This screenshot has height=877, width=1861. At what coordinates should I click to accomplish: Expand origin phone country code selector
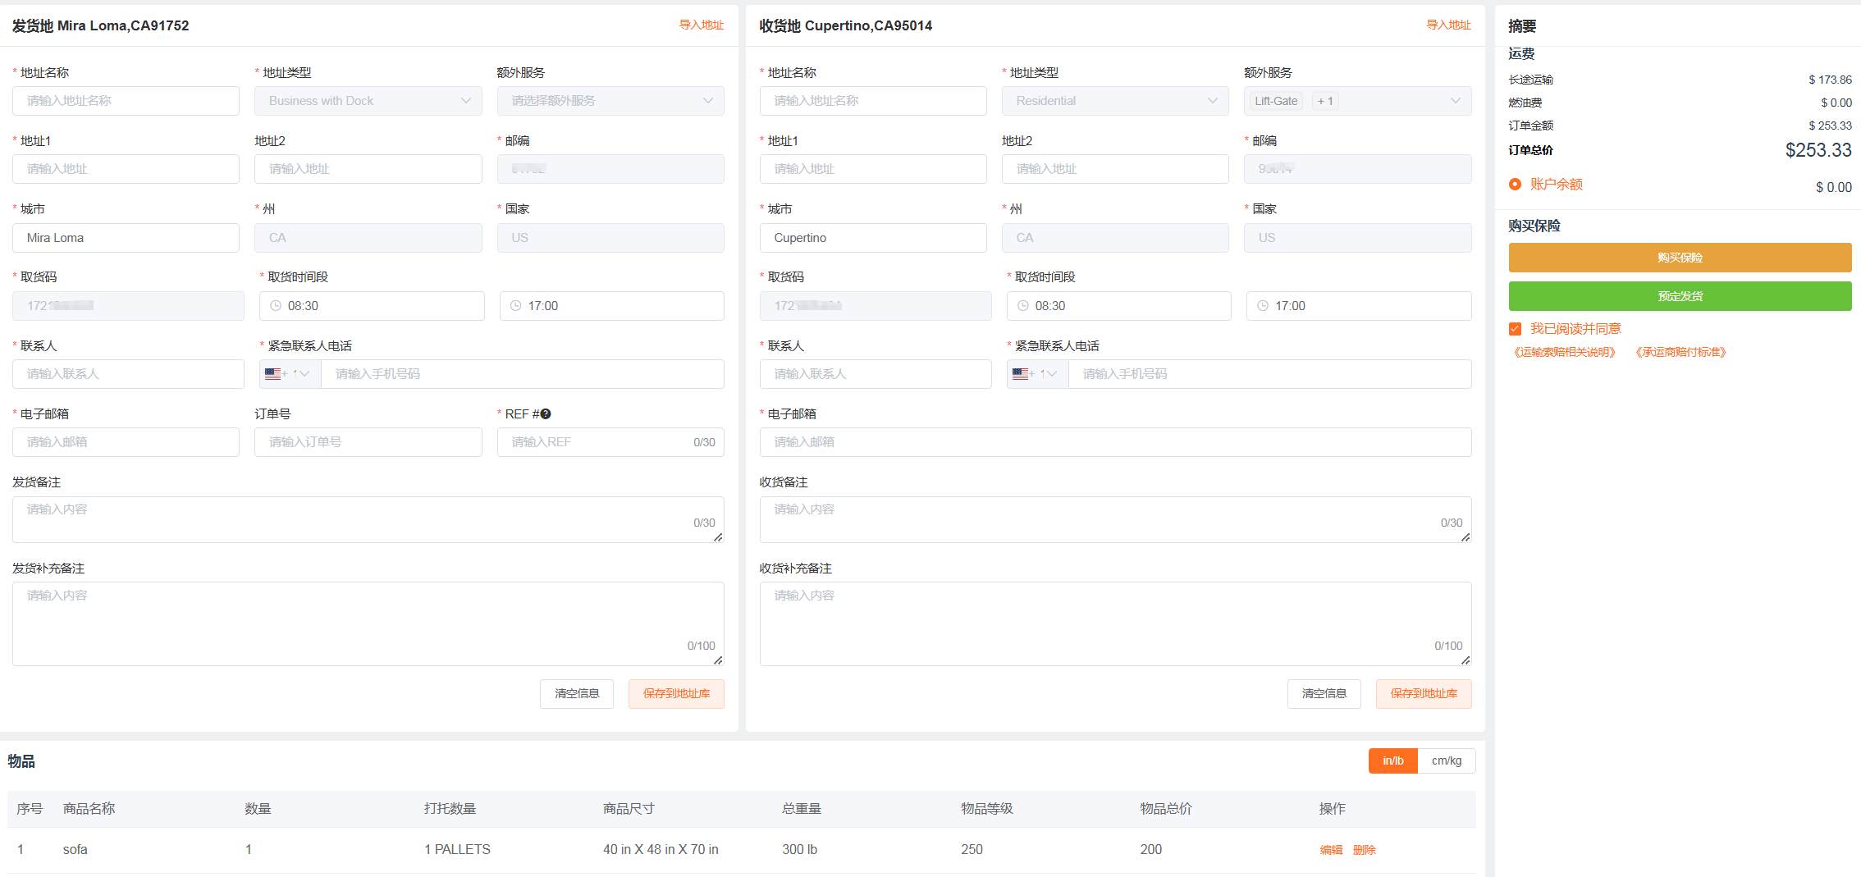[x=290, y=374]
